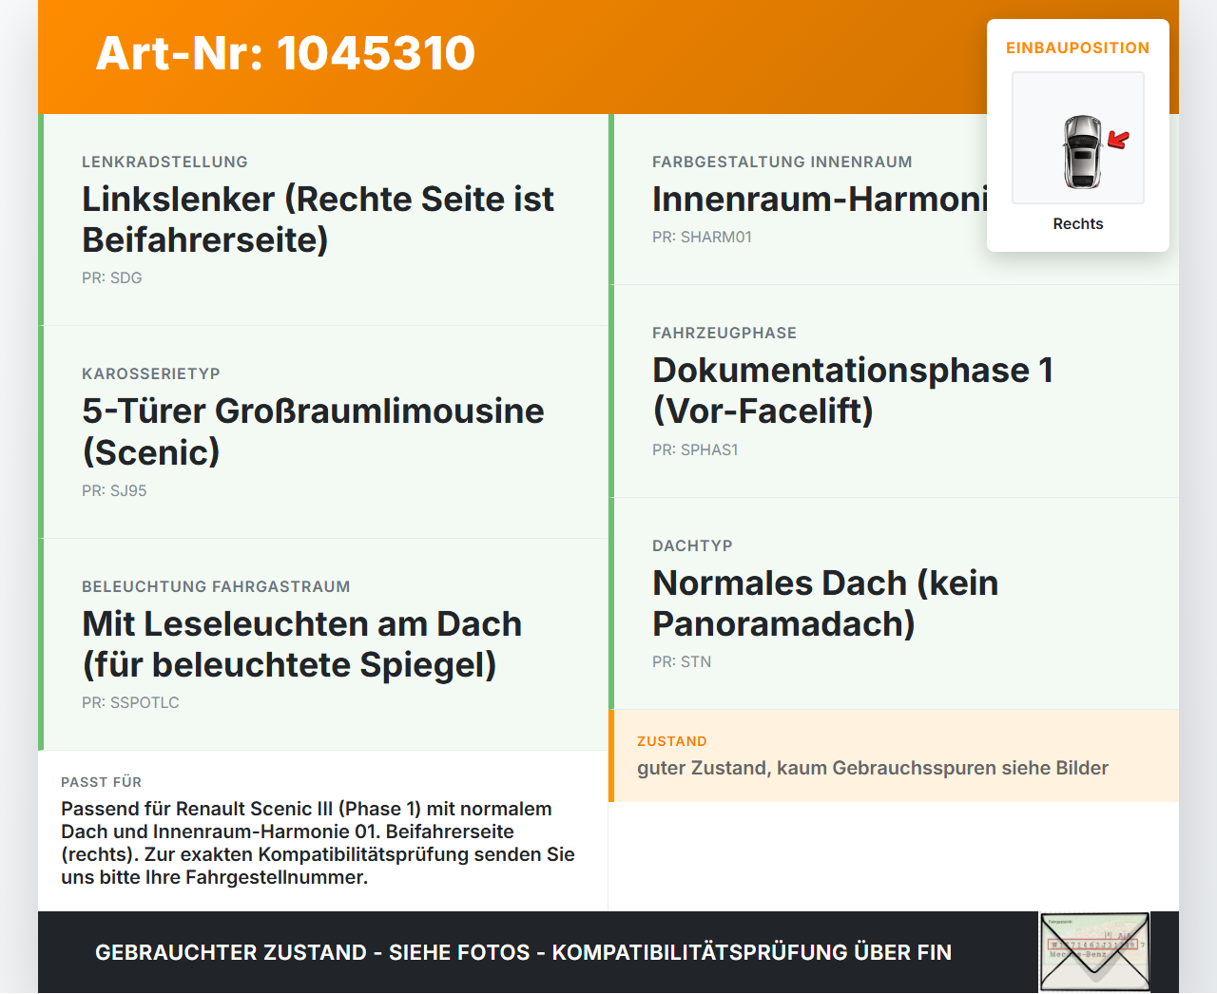Viewport: 1217px width, 994px height.
Task: Click the 'PR: SDG' code
Action: point(111,277)
